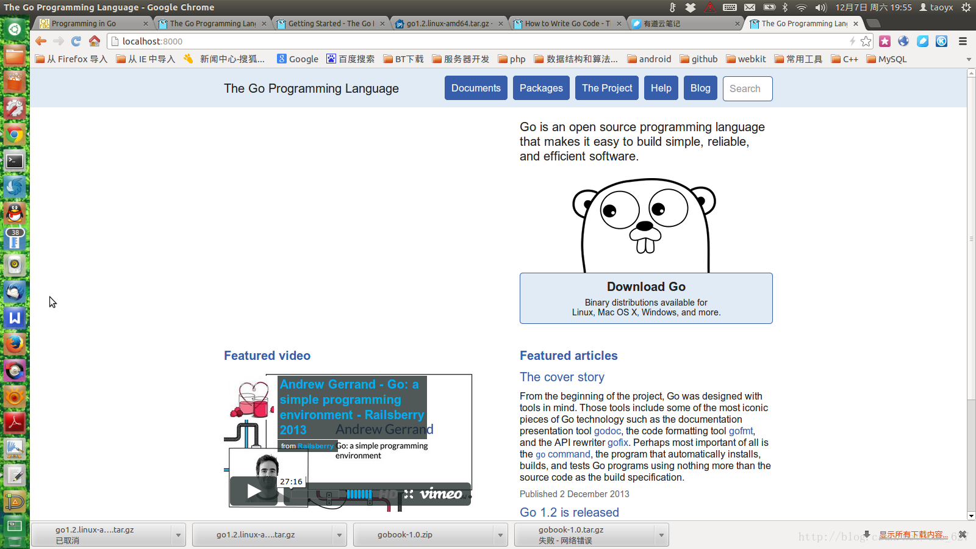Switch to the 有道云笔记 tab
Image resolution: width=976 pixels, height=549 pixels.
(684, 23)
